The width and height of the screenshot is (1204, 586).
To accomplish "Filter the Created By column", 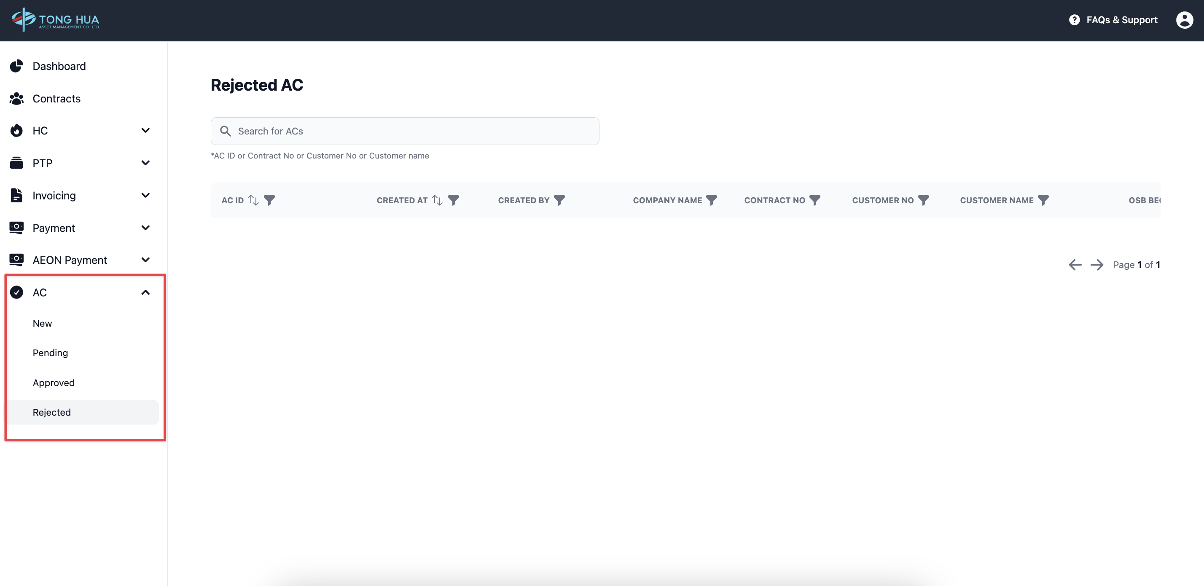I will coord(559,200).
